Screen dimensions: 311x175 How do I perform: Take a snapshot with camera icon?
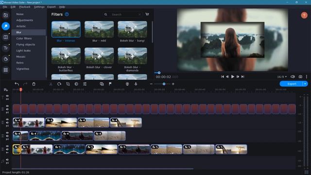click(x=300, y=77)
